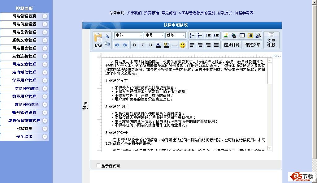Screen dimensions: 317x183
Task: Open the 字体 font dropdown
Action: (128, 35)
